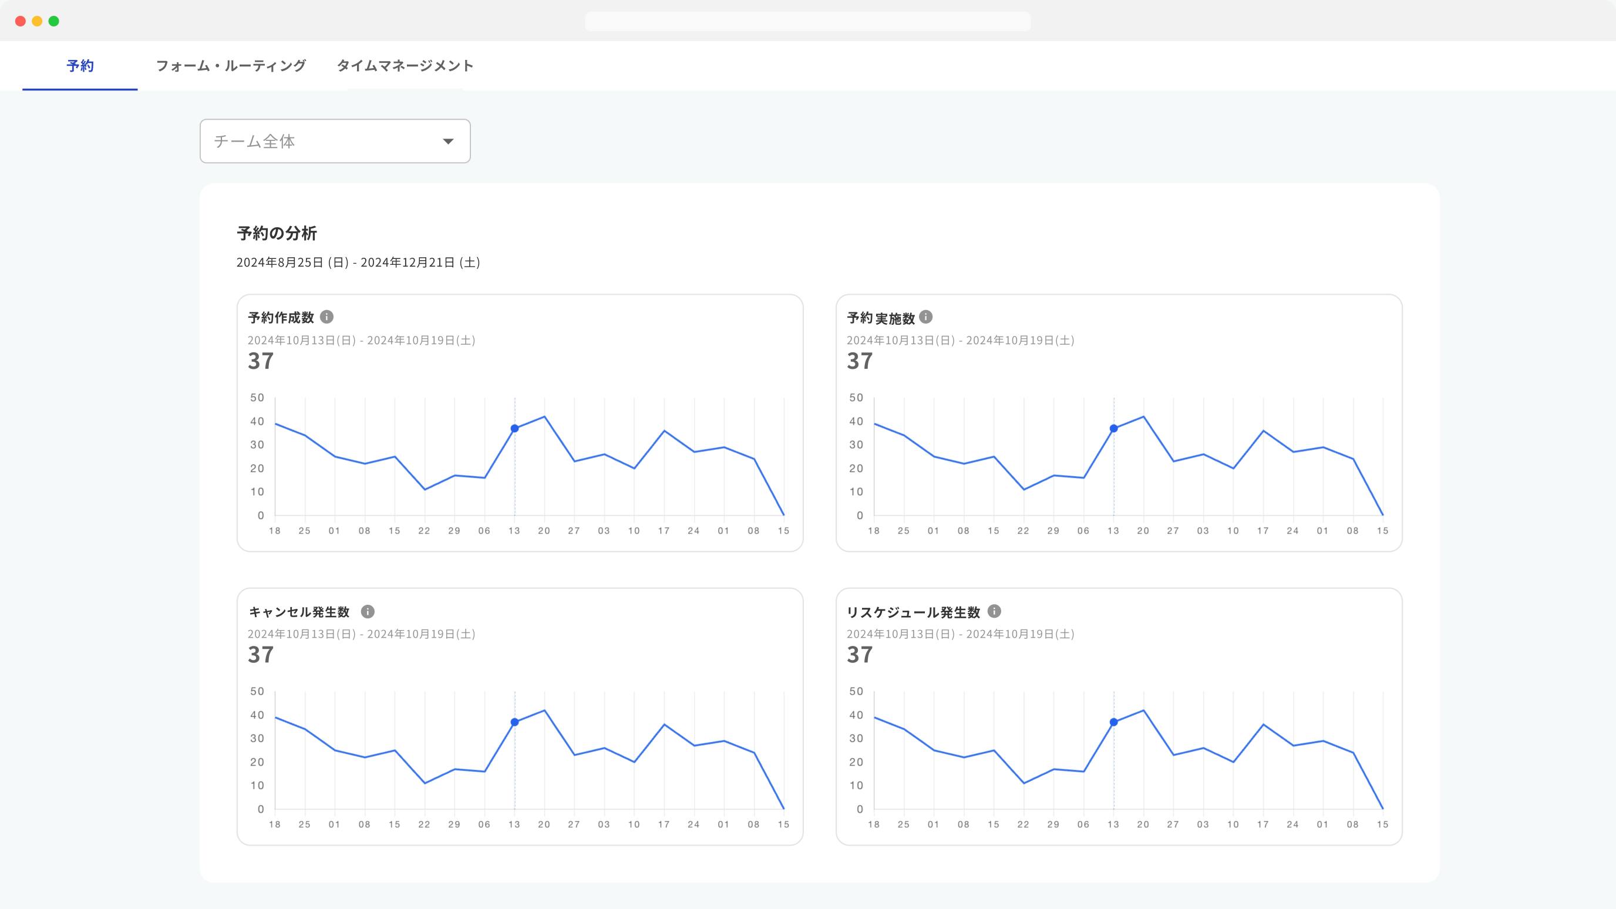This screenshot has width=1616, height=909.
Task: Select highlighted data point in 予約実施数 chart
Action: tap(1113, 429)
